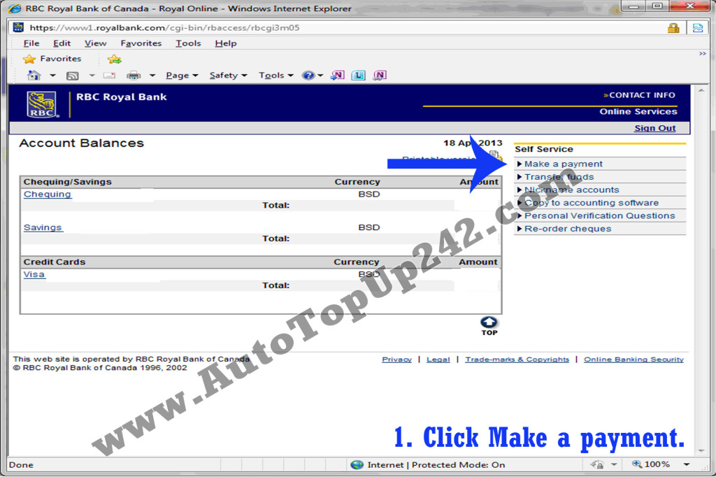Open the Favorites menu
716x477 pixels.
pyautogui.click(x=141, y=43)
